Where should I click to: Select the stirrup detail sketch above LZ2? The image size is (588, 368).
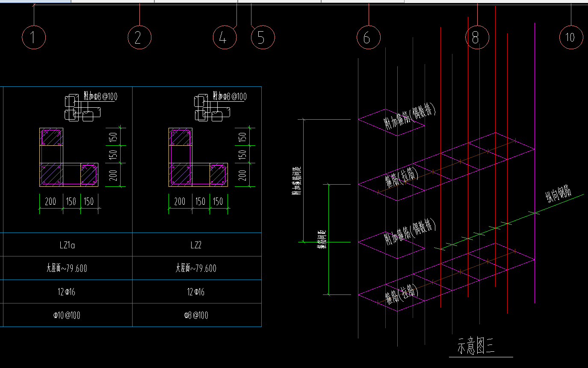click(213, 107)
